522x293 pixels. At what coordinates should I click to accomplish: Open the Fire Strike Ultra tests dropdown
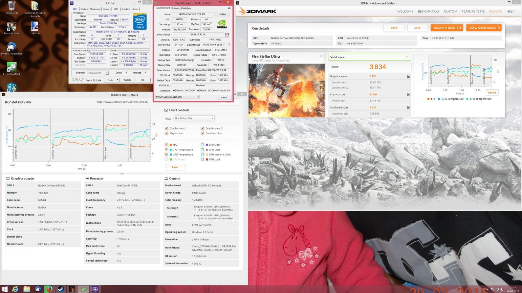[194, 118]
